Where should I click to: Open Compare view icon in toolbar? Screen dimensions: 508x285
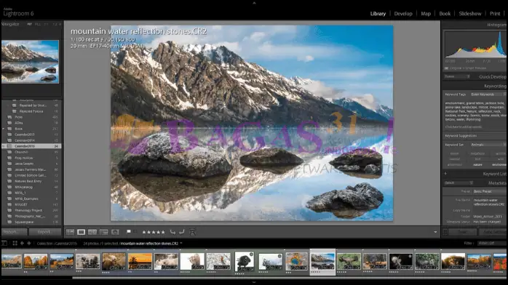[x=92, y=232]
